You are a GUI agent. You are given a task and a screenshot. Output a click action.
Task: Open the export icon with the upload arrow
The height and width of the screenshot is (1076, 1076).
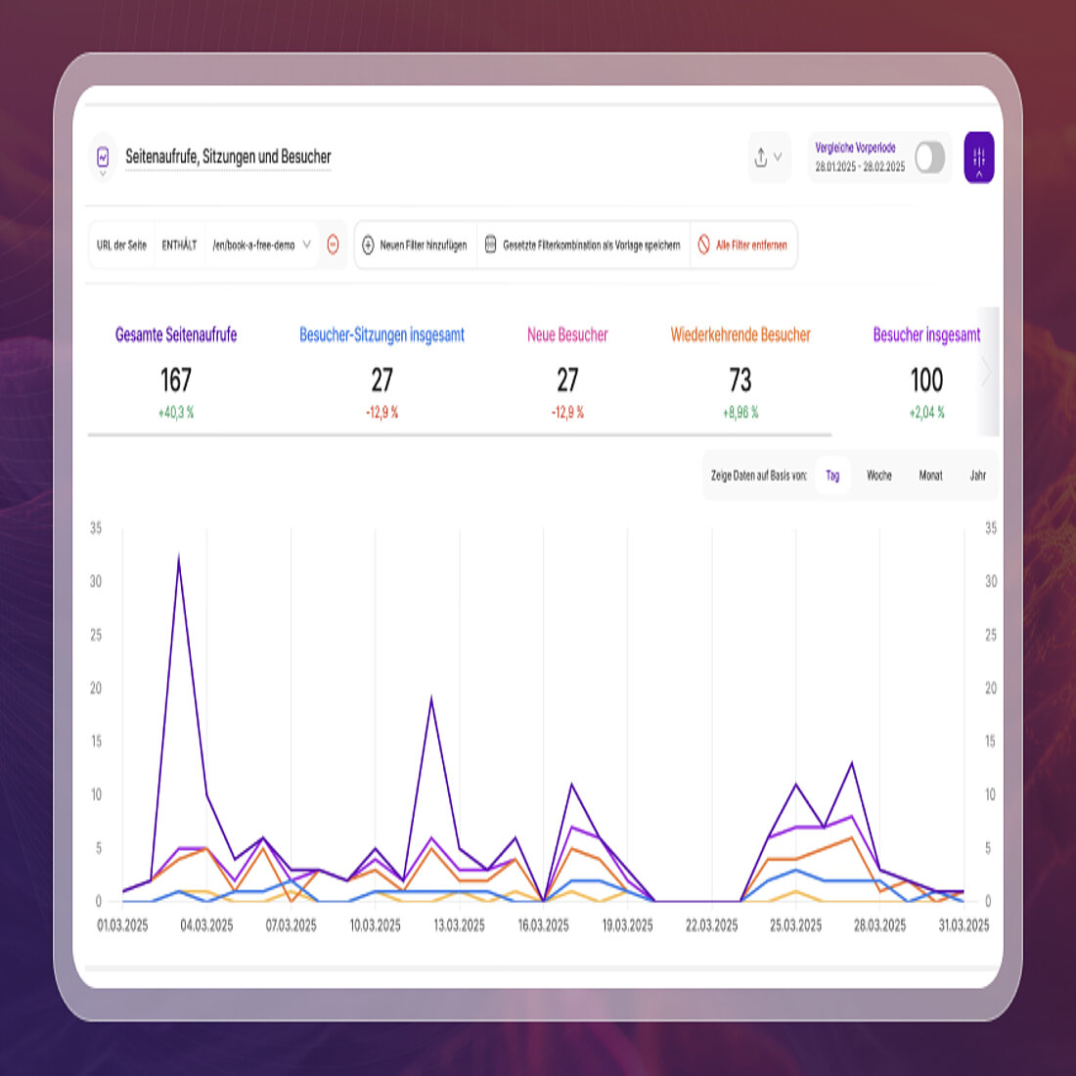tap(762, 157)
